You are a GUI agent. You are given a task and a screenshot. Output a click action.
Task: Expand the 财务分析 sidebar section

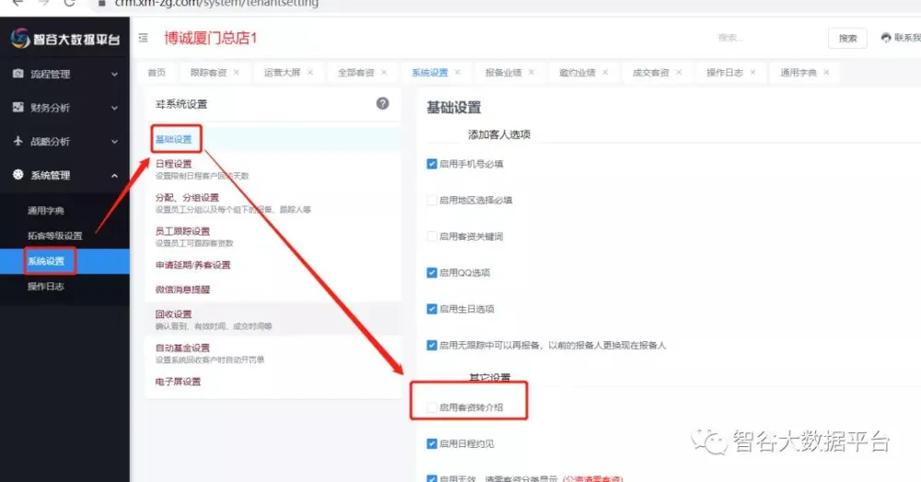click(x=64, y=108)
